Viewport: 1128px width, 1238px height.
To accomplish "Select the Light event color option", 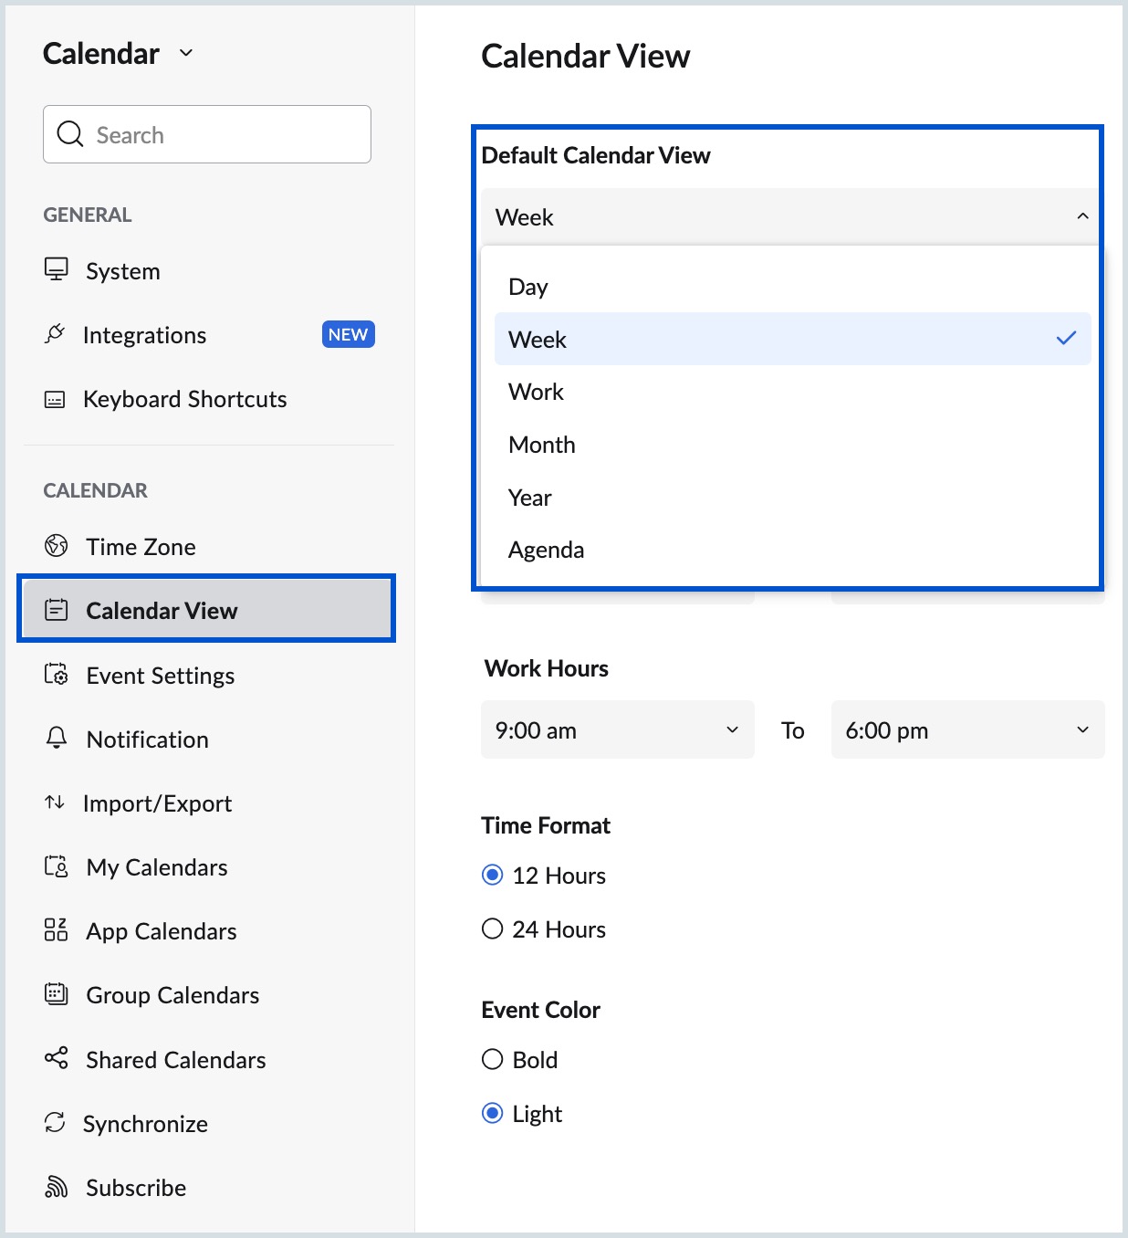I will [493, 1113].
